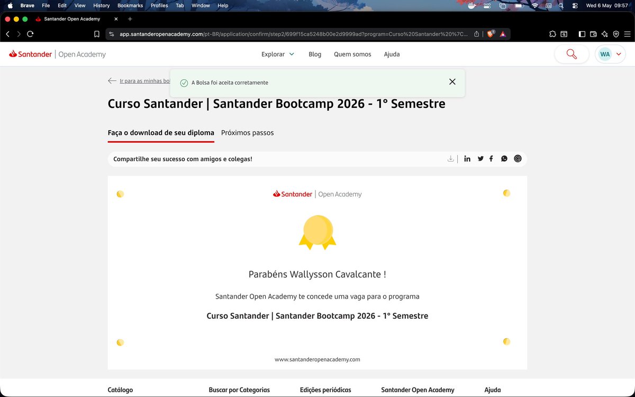Open the Blog page

[x=315, y=54]
